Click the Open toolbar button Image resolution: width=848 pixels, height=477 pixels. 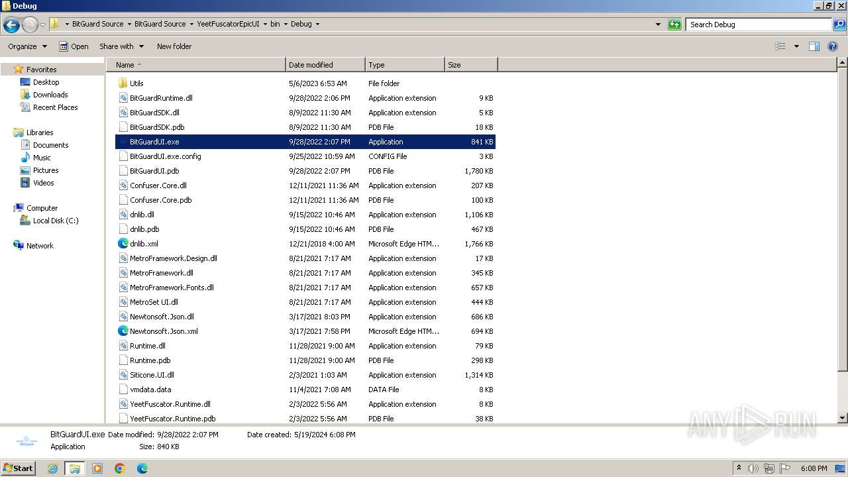click(74, 46)
